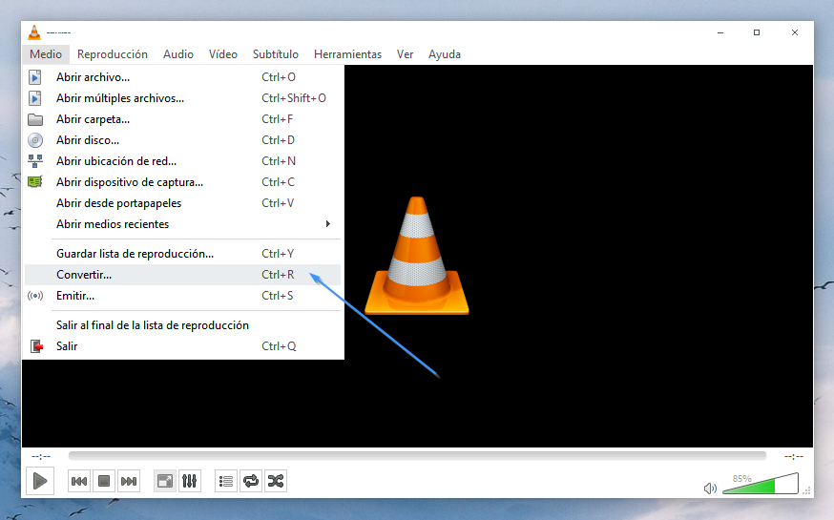Click the capture card icon

(35, 182)
